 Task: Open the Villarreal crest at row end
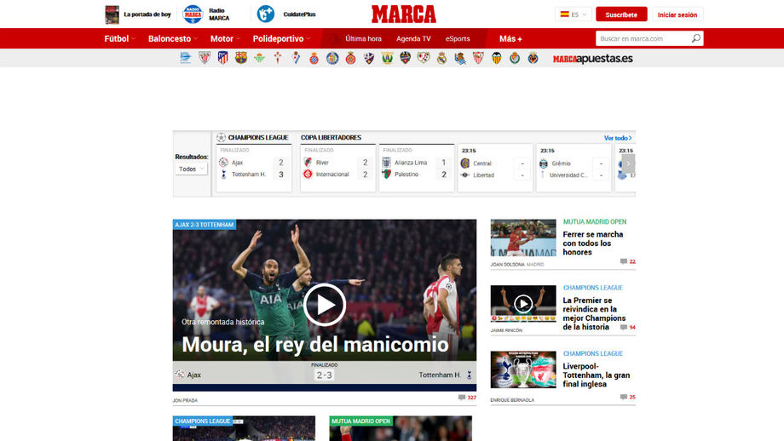click(533, 58)
